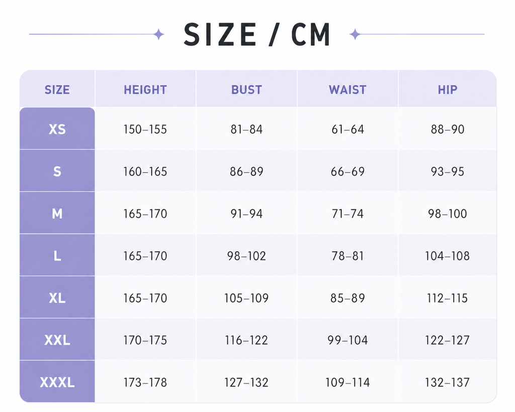Click the WAIST column header
Viewport: 515px width, 412px height.
click(348, 90)
